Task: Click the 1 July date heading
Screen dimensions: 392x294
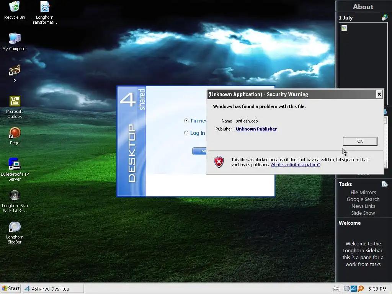Action: tap(346, 18)
